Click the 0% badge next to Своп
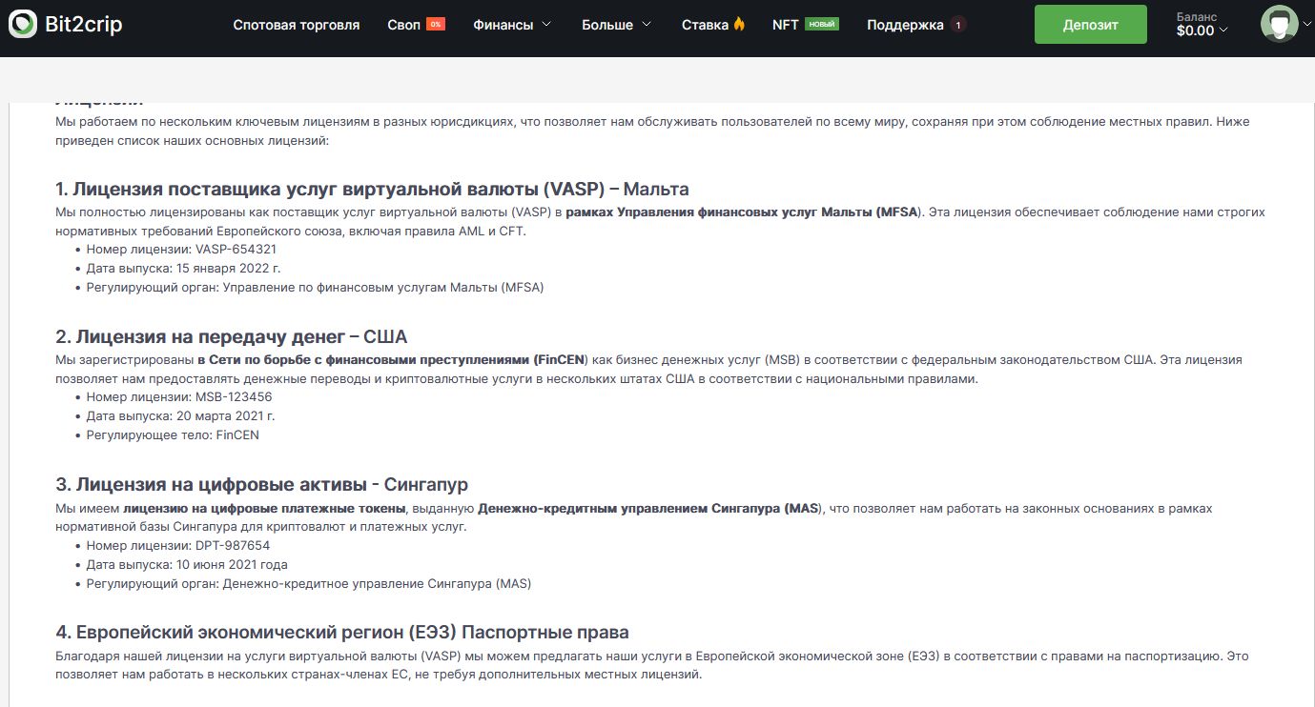Image resolution: width=1315 pixels, height=707 pixels. pyautogui.click(x=436, y=25)
